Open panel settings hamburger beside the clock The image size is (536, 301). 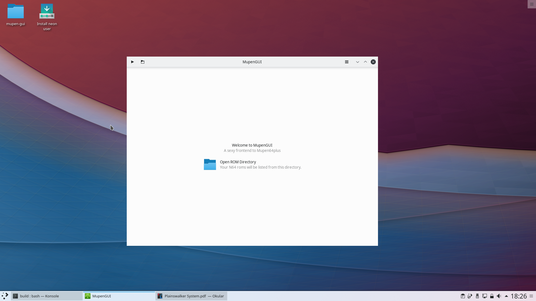[x=531, y=296]
